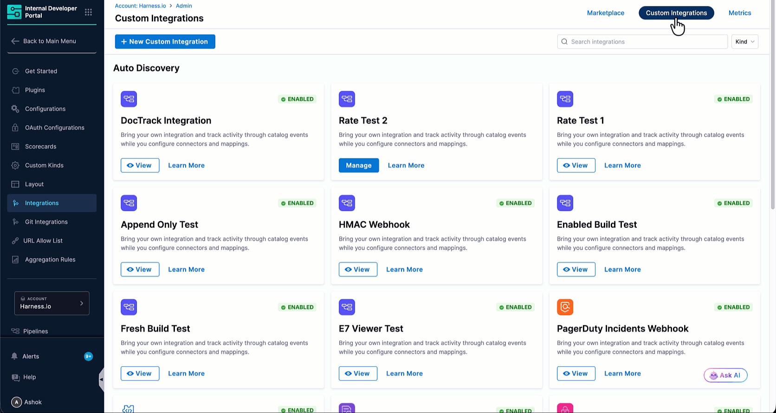
Task: View the Rate Test 1 integration
Action: point(576,165)
